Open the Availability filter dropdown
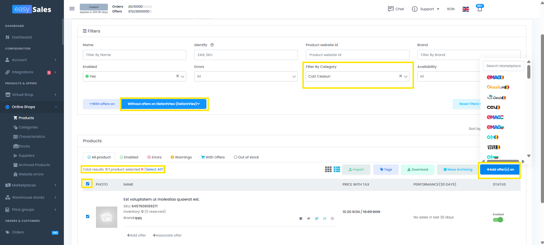 point(449,76)
